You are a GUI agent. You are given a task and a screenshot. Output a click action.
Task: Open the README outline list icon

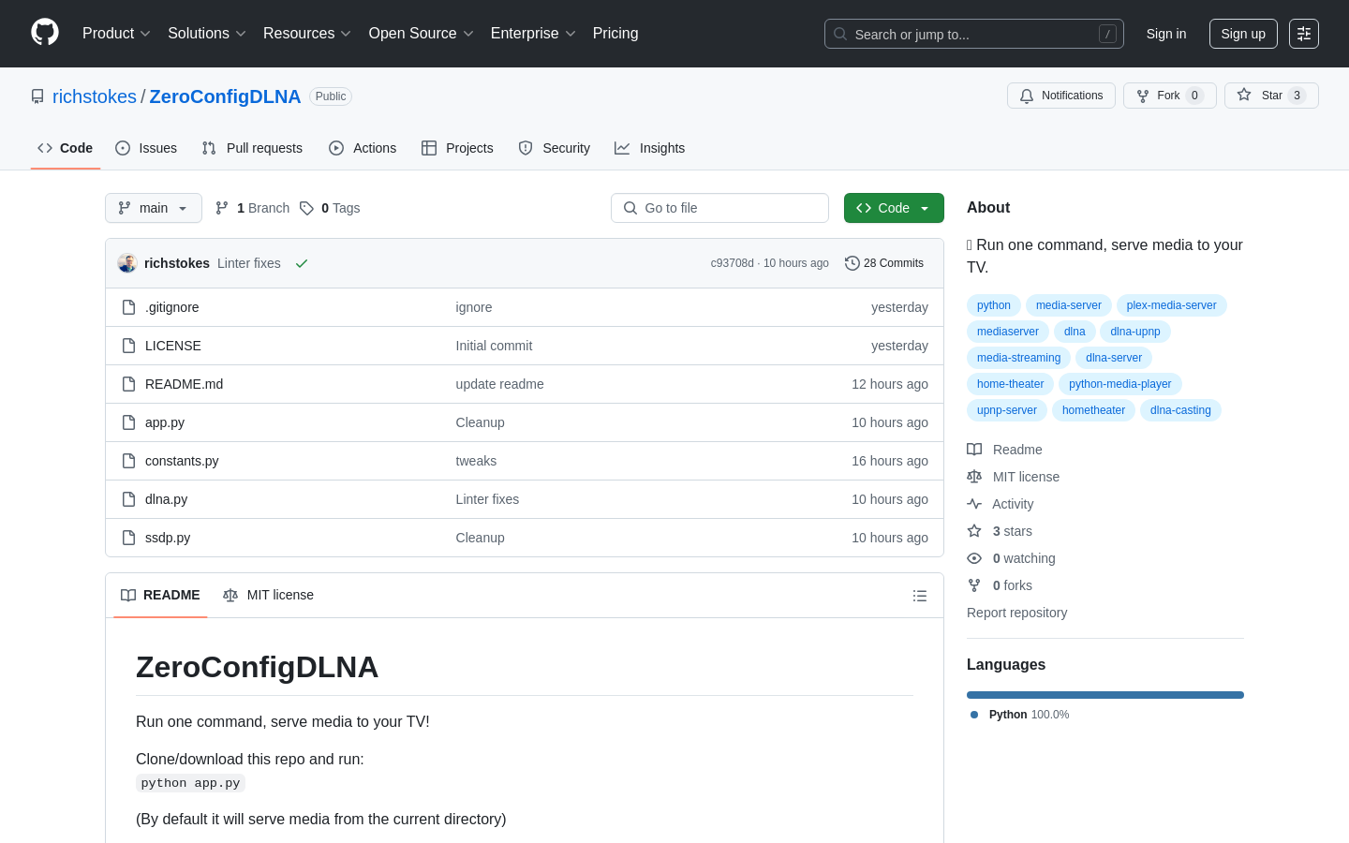[920, 596]
